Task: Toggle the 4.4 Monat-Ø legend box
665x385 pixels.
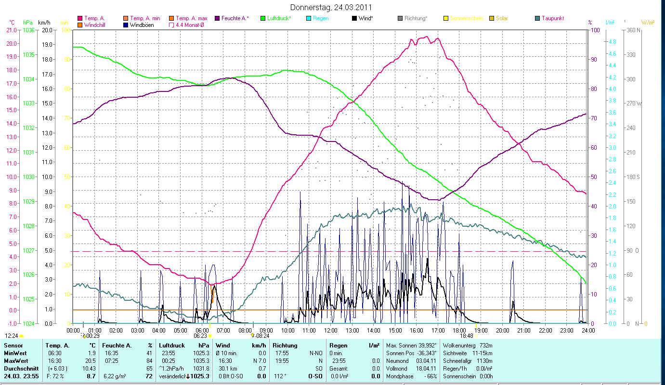Action: click(x=171, y=25)
